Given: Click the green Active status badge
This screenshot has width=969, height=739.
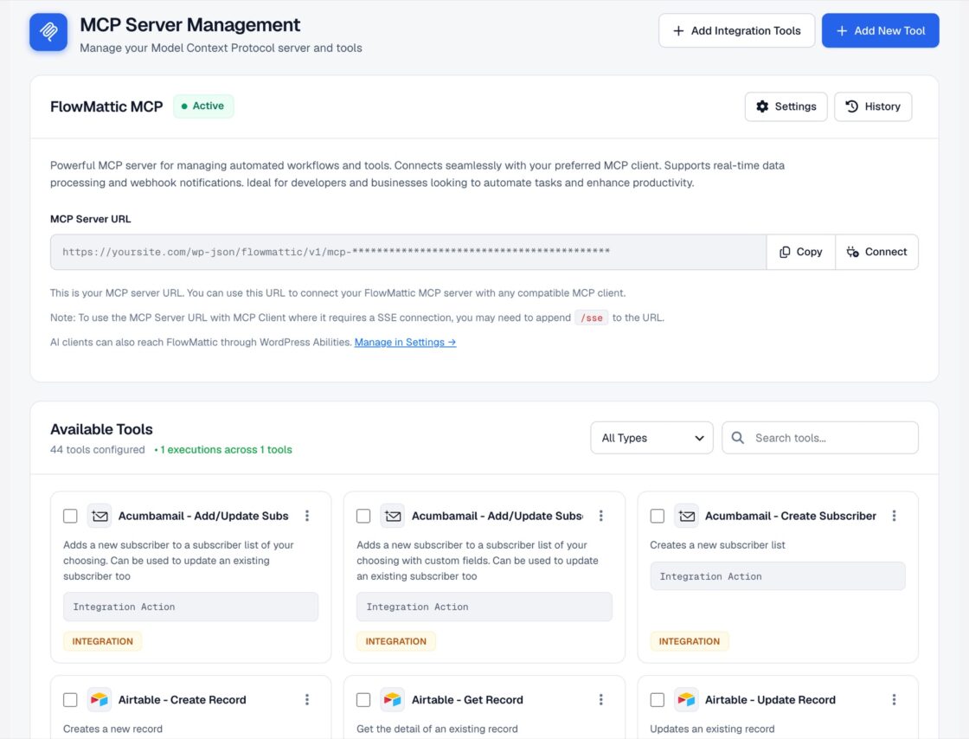Looking at the screenshot, I should pos(203,106).
